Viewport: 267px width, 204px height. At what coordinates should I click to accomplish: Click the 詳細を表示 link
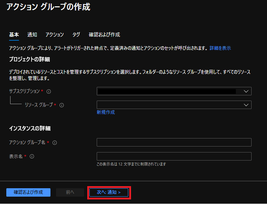tap(220, 48)
